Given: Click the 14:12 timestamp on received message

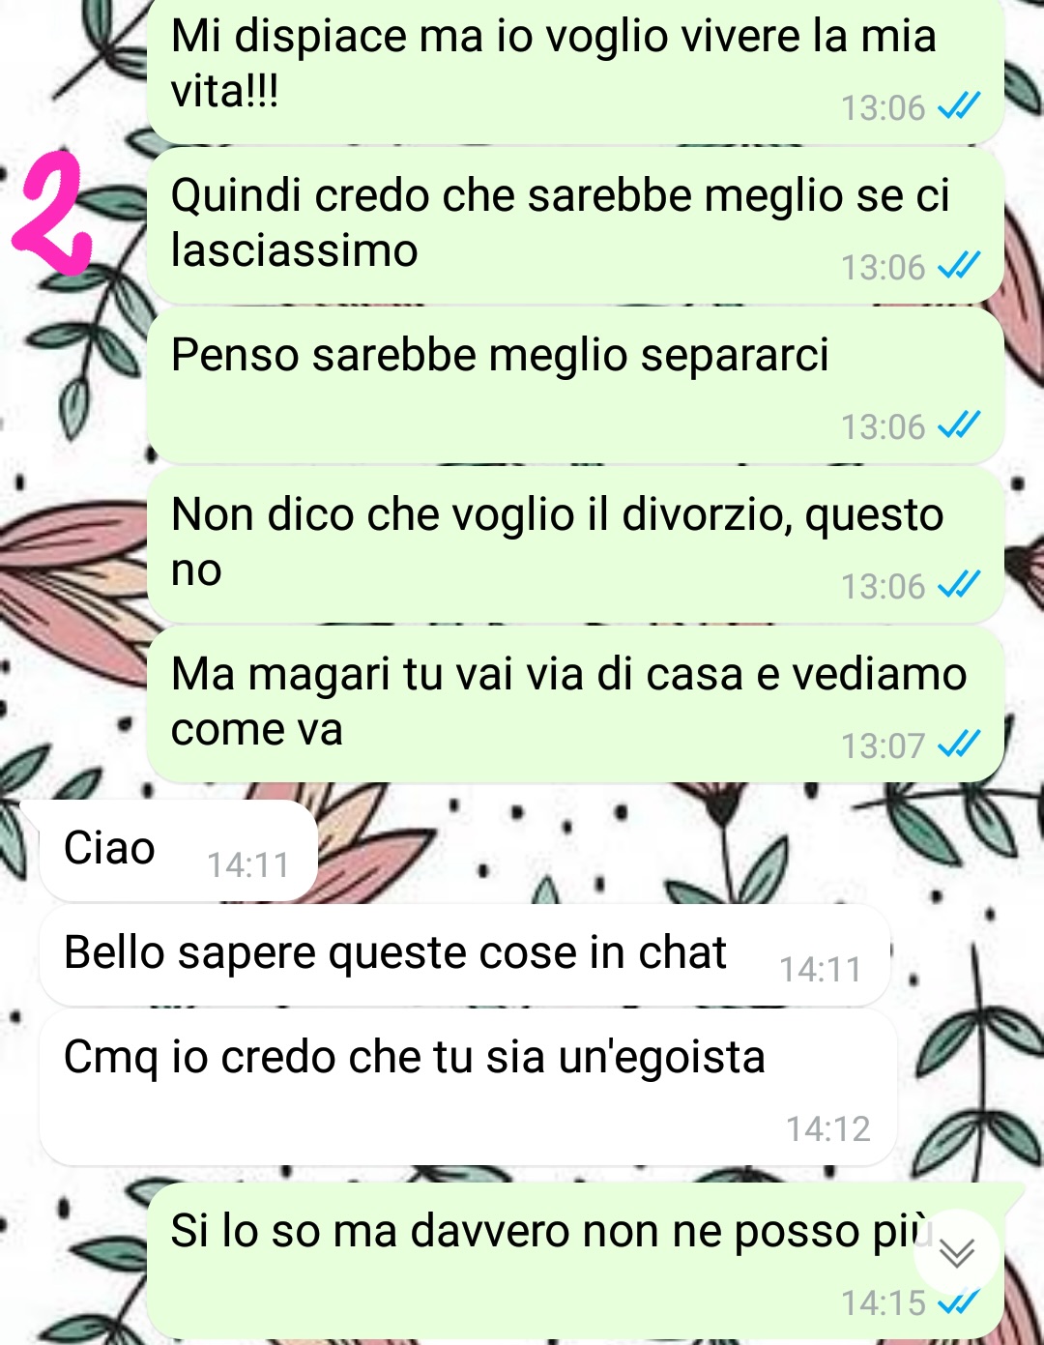Looking at the screenshot, I should (x=828, y=1128).
